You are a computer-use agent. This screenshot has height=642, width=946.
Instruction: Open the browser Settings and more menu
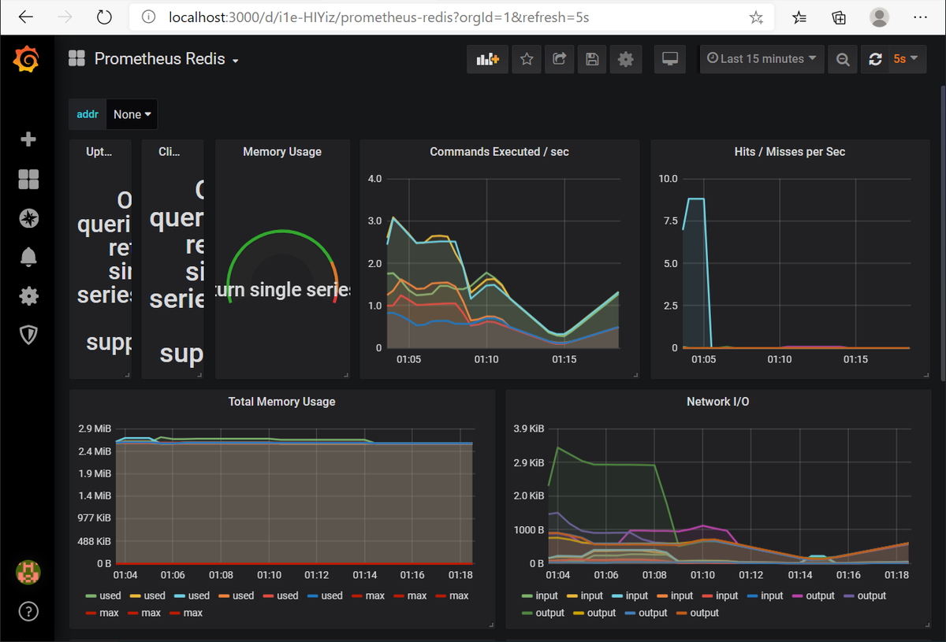919,17
